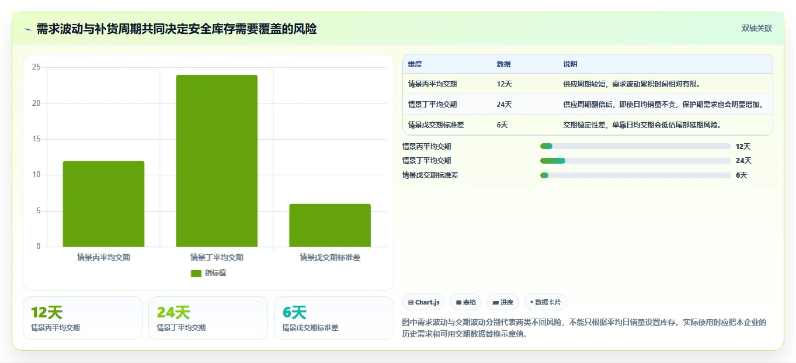Click the 25 tick on the y-axis
The image size is (796, 363).
tap(36, 67)
